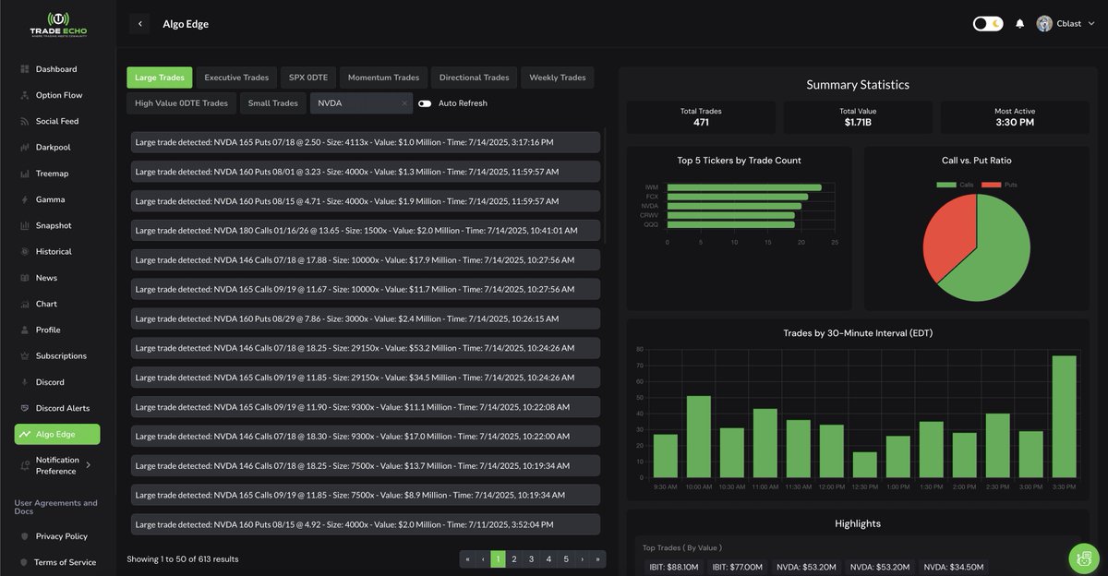
Task: Switch to SPX 0DTE tab
Action: 308,78
